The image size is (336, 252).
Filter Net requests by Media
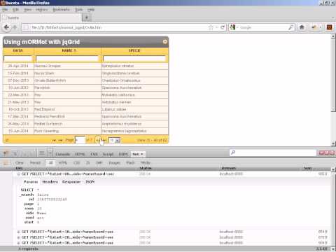[145, 163]
